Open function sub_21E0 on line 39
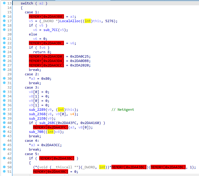This screenshot has width=199, height=176. 37,118
